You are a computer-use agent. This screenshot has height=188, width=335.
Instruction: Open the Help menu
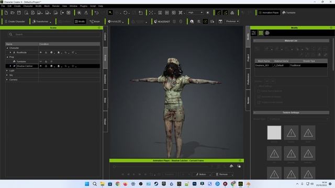click(x=100, y=6)
